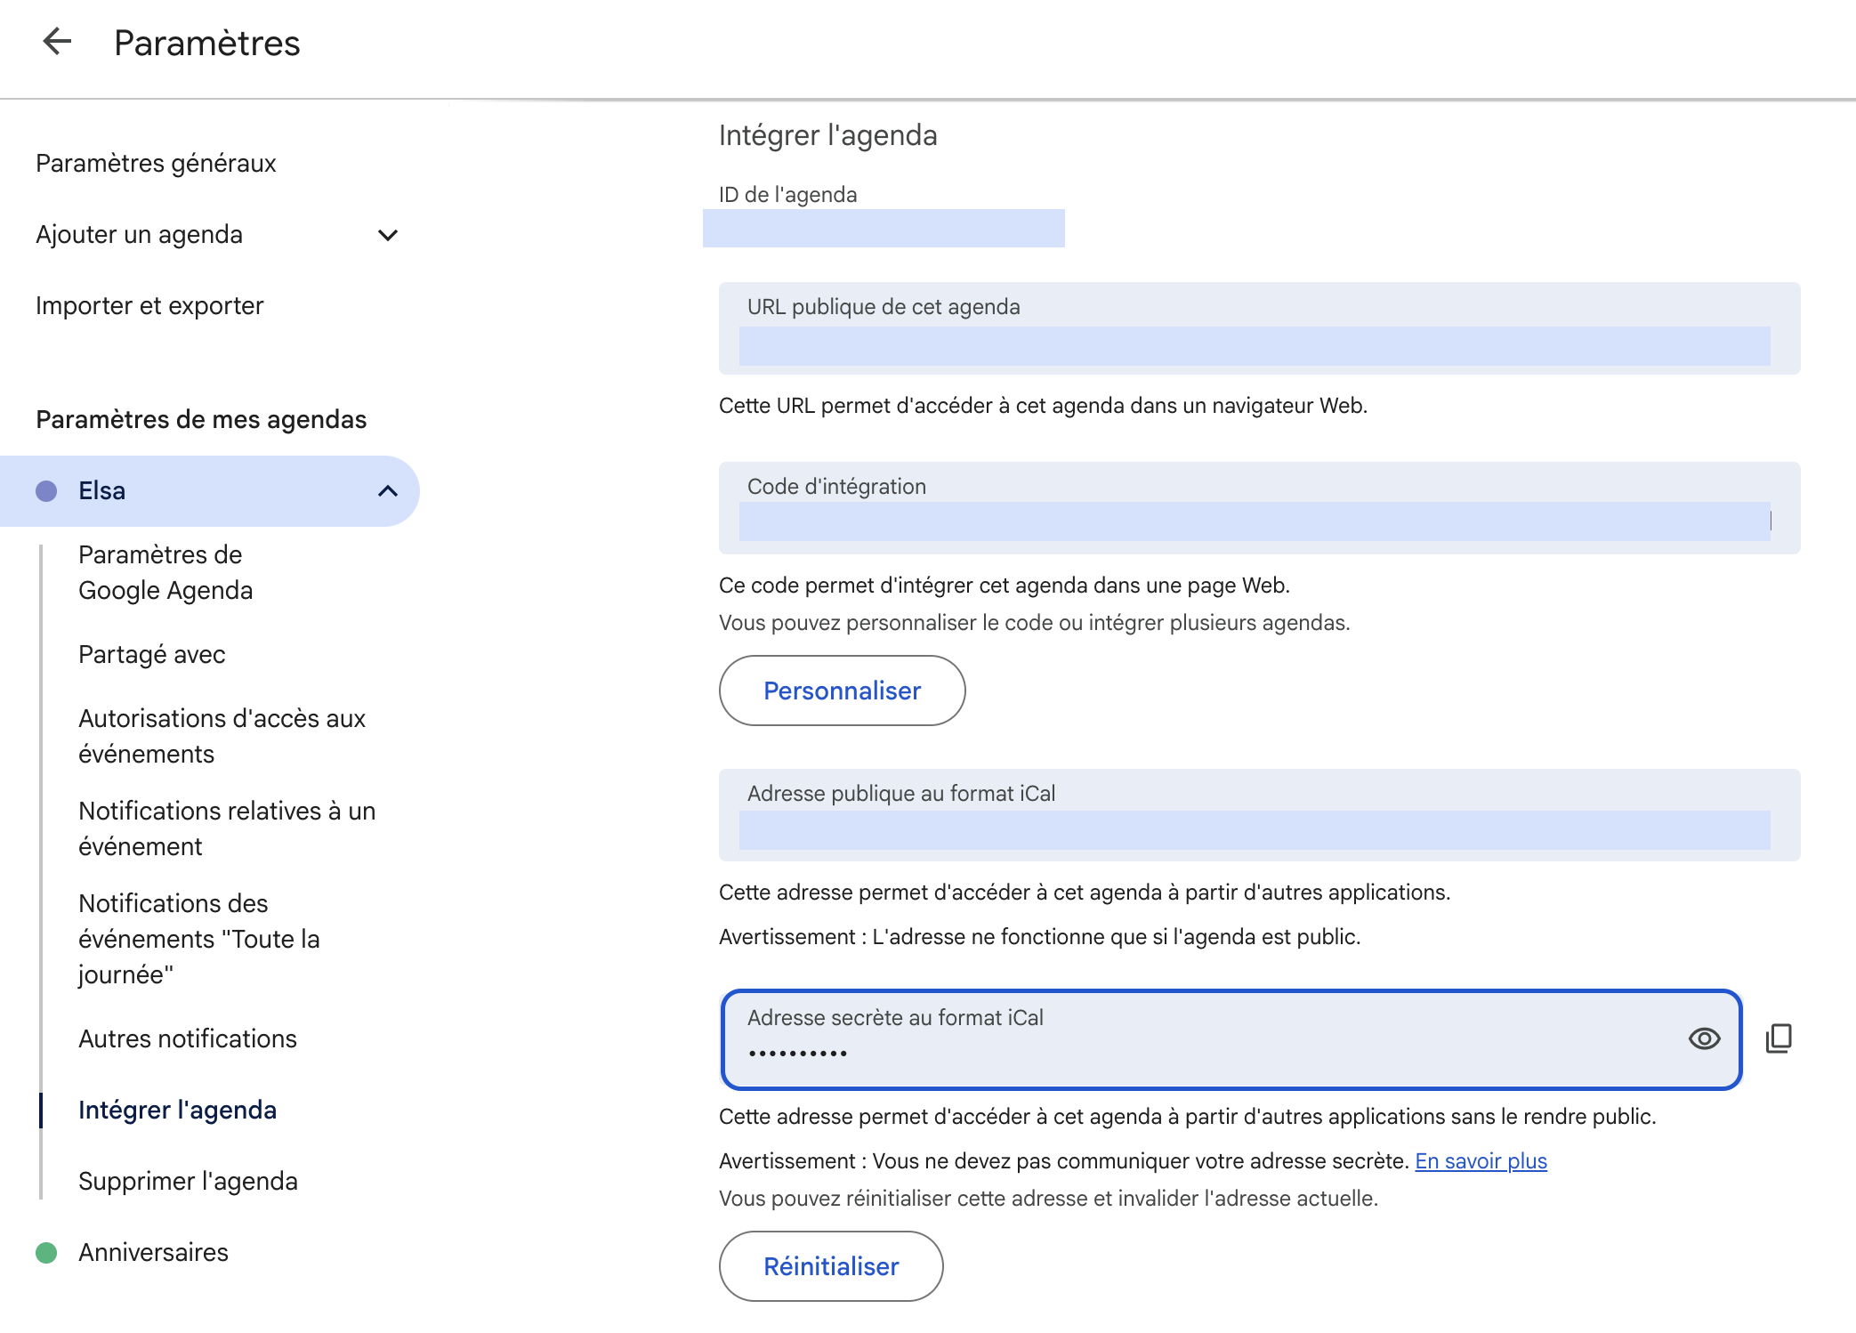
Task: Expand the Ajouter un agenda section
Action: 387,235
